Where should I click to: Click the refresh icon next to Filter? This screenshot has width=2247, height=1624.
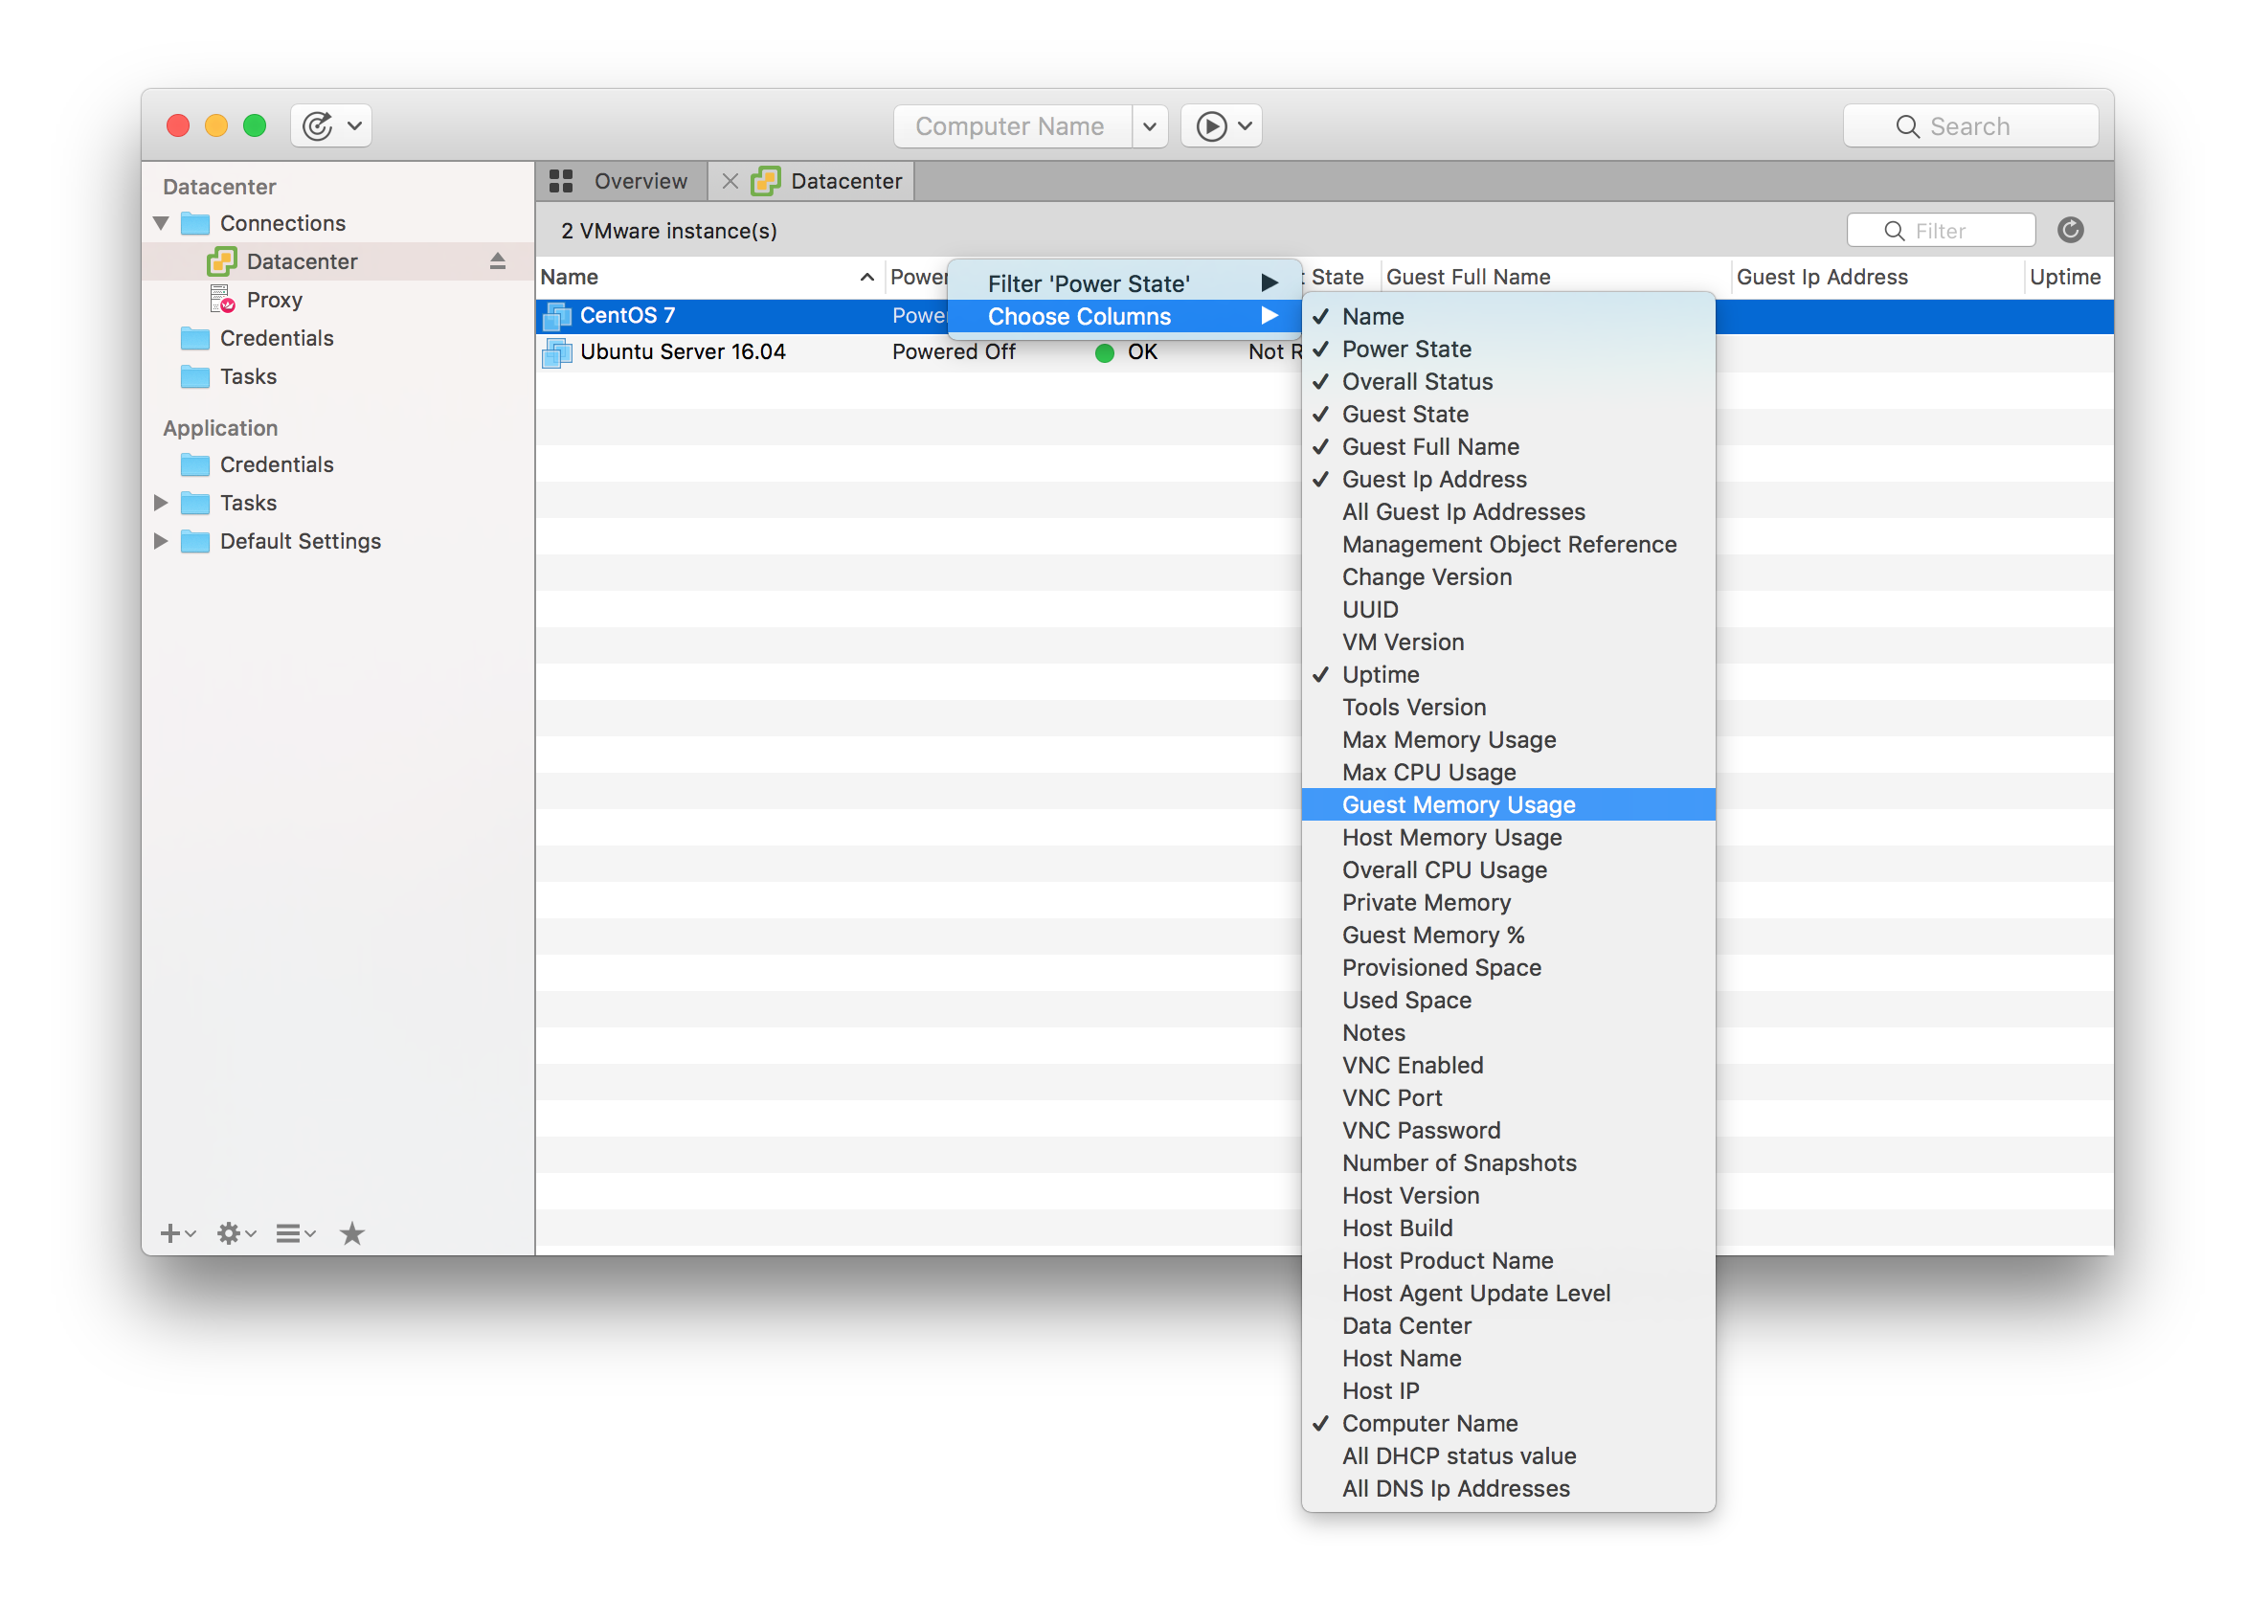click(x=2070, y=230)
